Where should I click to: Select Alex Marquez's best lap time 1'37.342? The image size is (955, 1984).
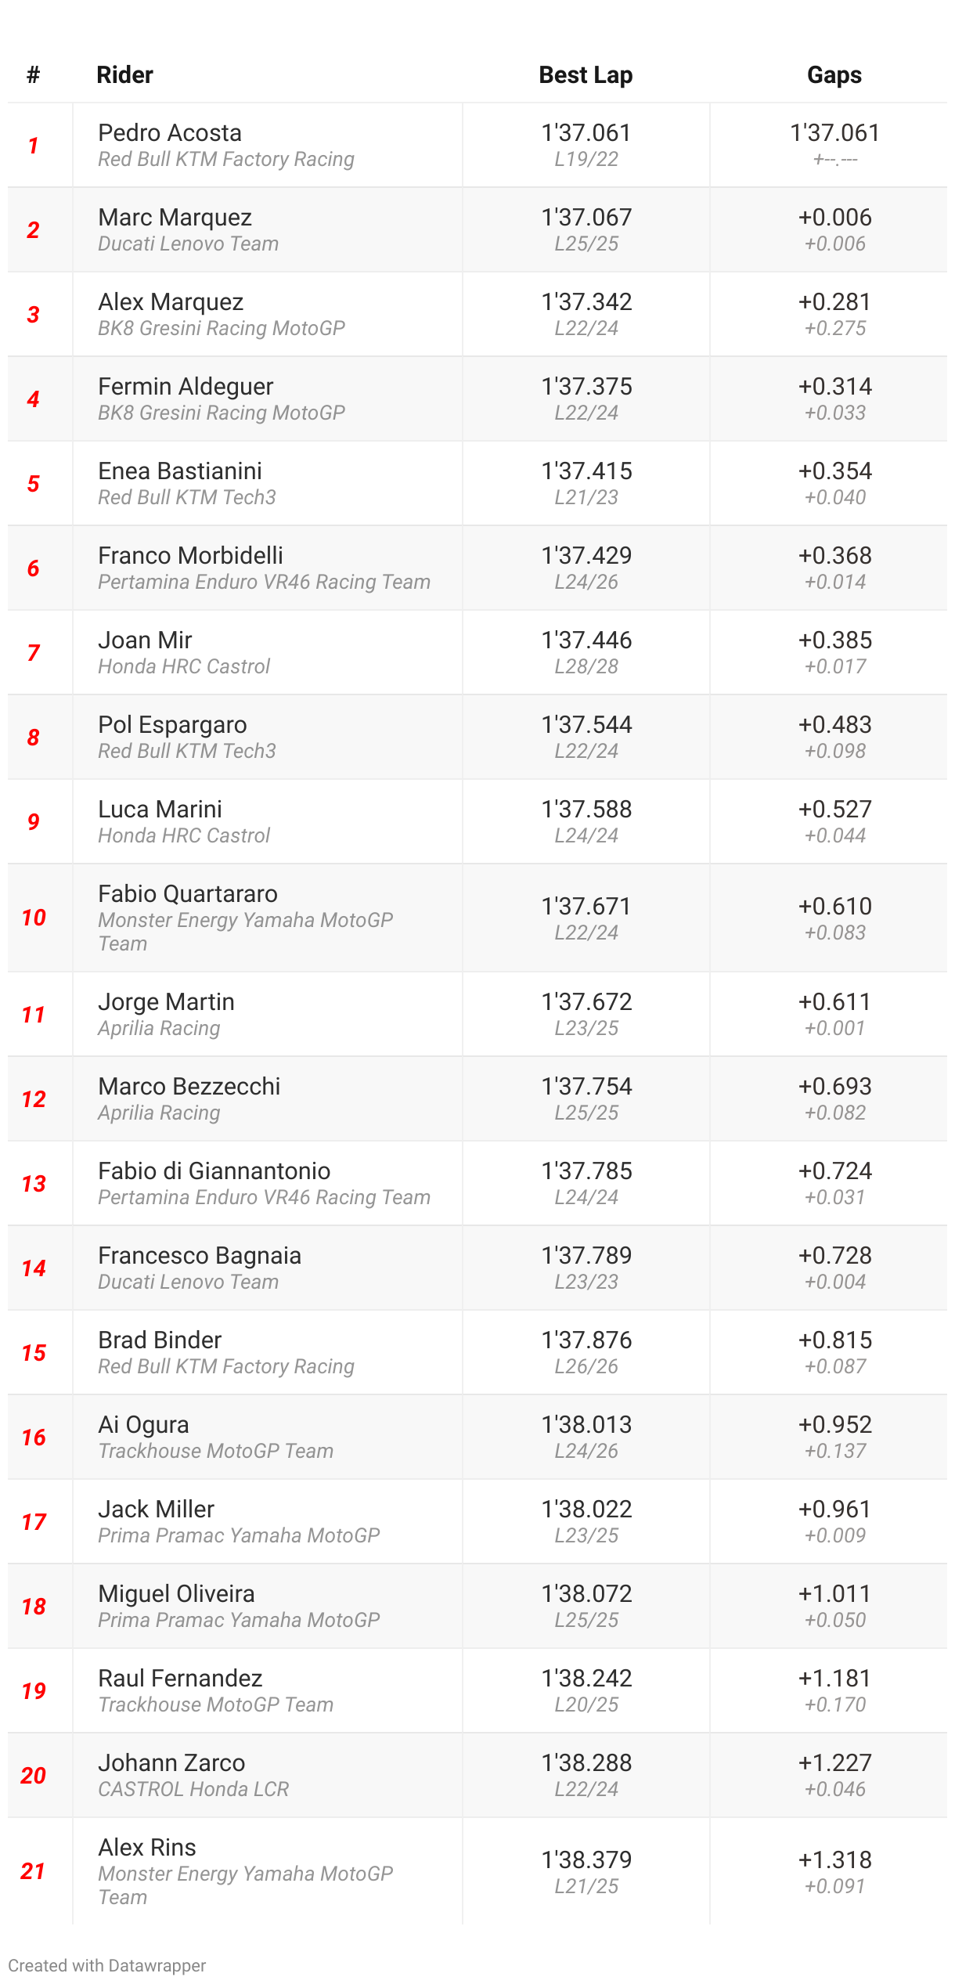[x=586, y=302]
